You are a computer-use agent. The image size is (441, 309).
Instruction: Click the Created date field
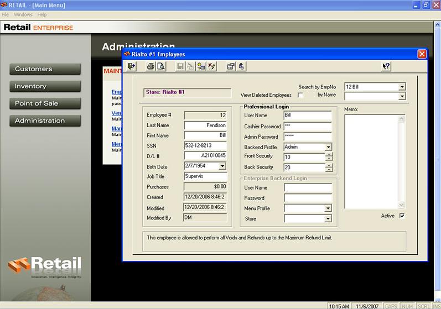click(205, 197)
